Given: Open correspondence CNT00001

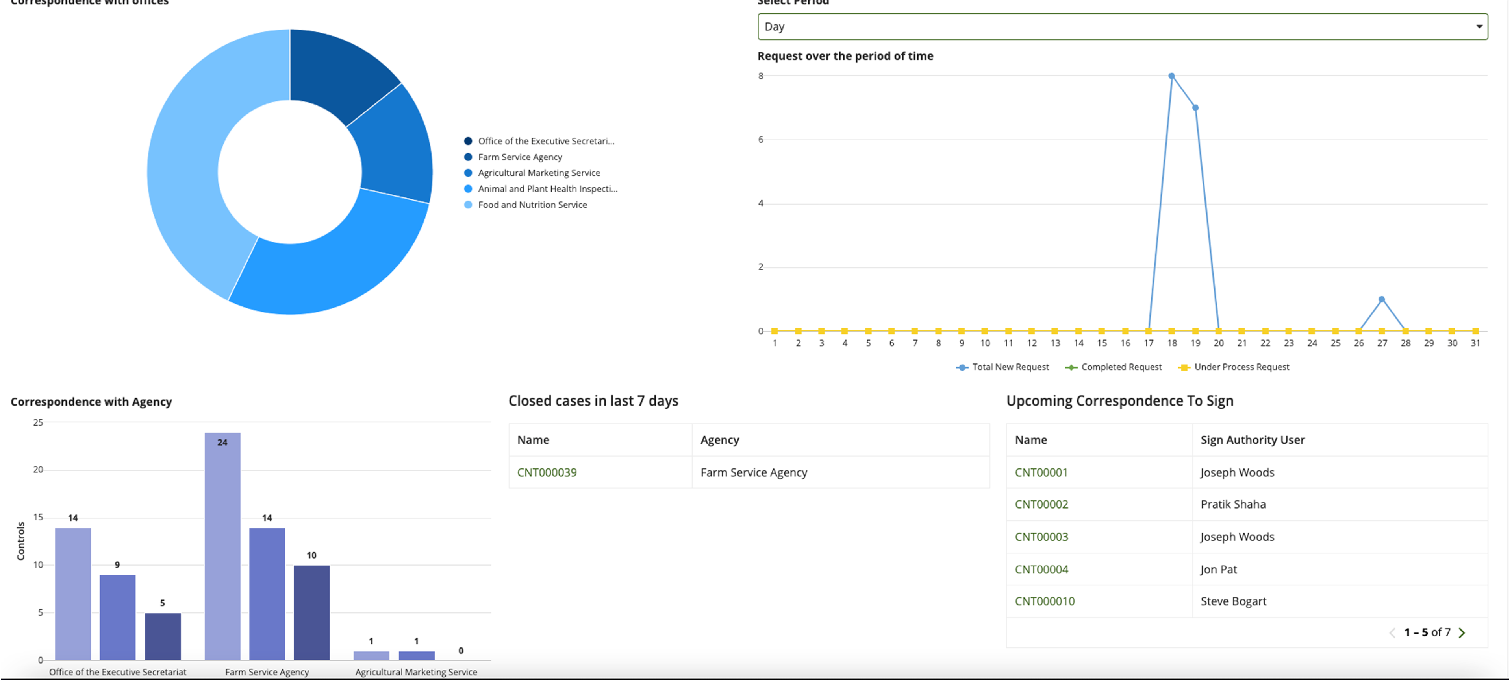Looking at the screenshot, I should point(1041,472).
